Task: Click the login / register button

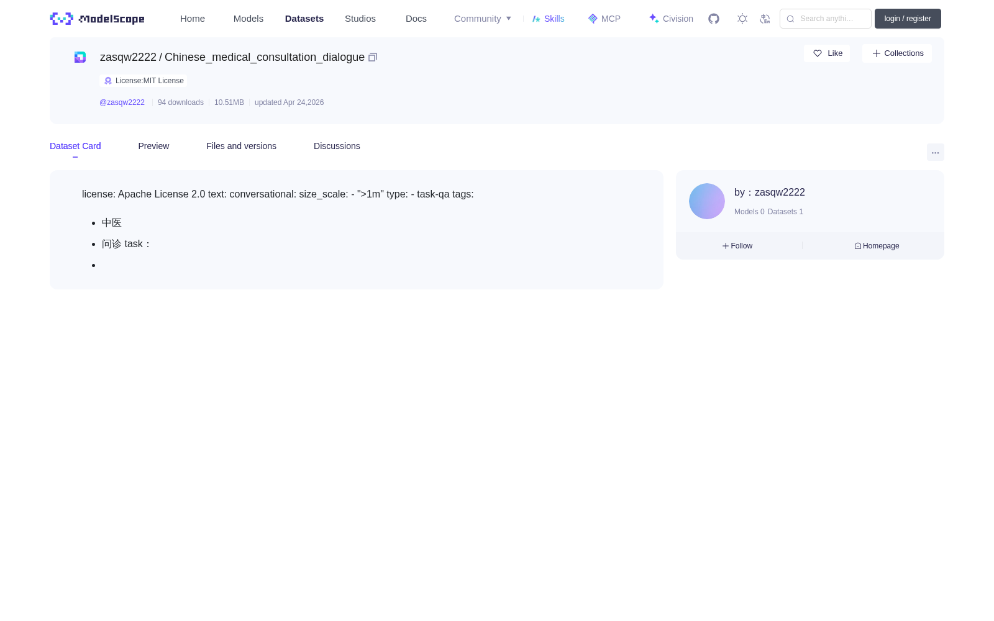Action: pyautogui.click(x=908, y=19)
